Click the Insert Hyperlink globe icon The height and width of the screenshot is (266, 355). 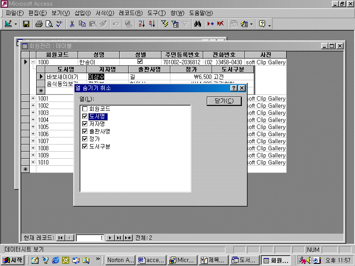coord(129,24)
